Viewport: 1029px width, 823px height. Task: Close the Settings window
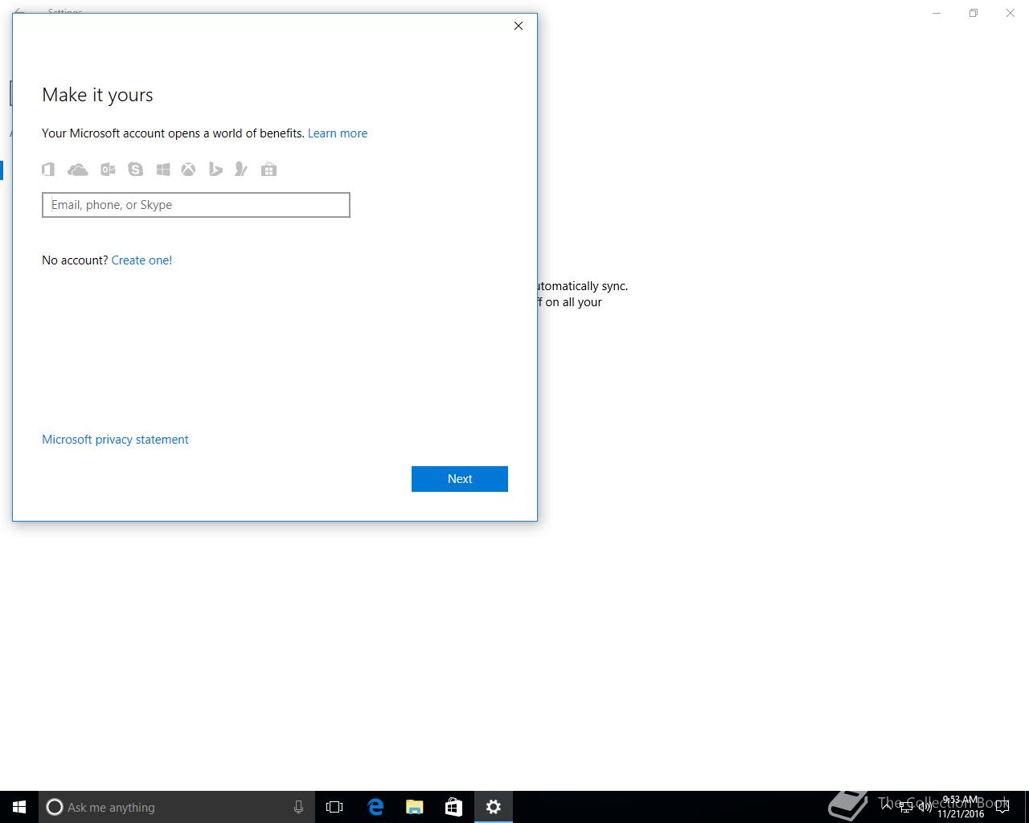[1011, 13]
